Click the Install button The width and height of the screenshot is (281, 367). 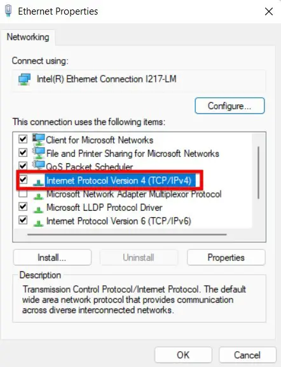point(52,257)
